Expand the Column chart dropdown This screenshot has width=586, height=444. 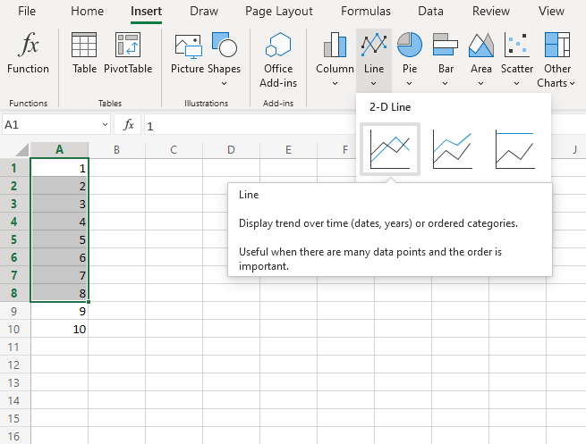pos(335,58)
